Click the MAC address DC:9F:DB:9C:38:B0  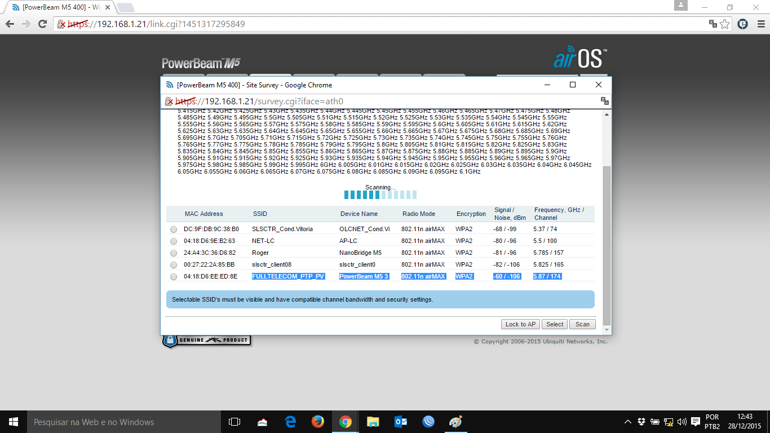[211, 229]
